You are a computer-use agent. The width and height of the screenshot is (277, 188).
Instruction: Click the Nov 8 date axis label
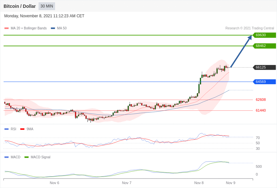coord(199,183)
